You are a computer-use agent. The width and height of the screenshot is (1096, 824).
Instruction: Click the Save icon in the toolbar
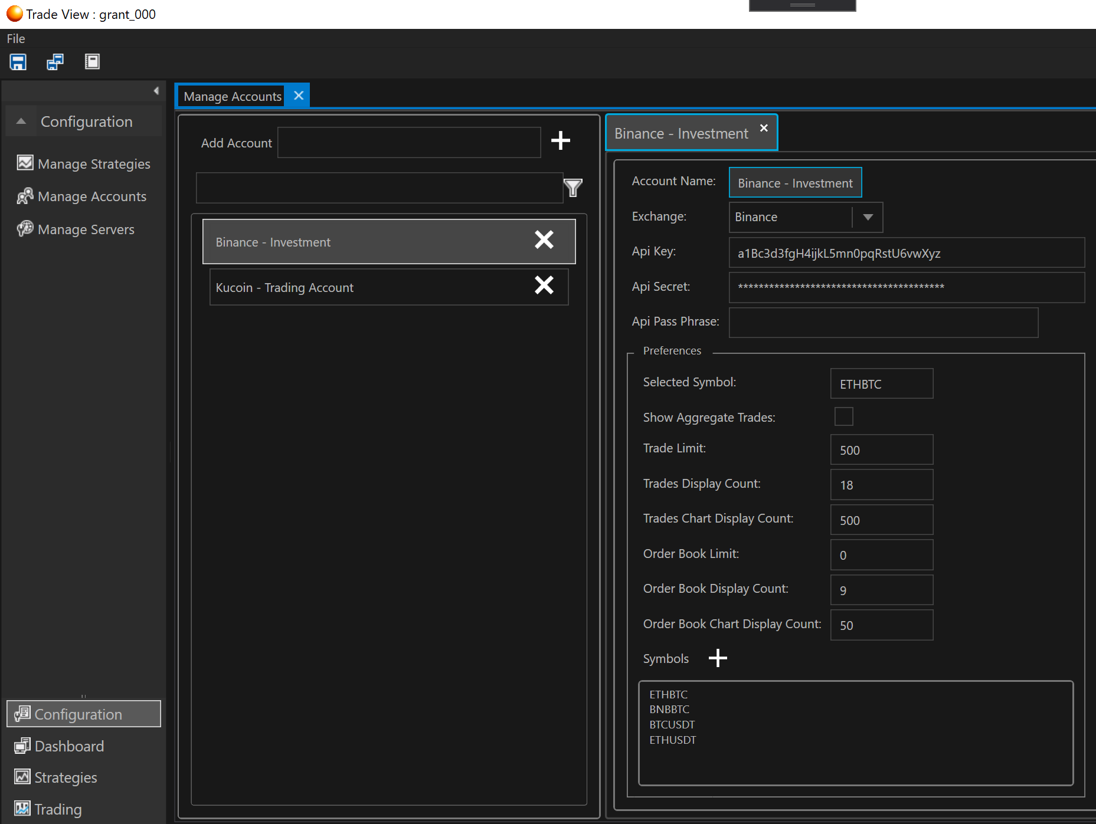tap(18, 62)
